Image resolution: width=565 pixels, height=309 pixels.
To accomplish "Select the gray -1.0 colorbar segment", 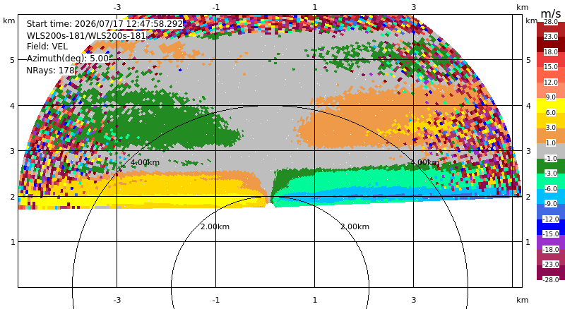I will pyautogui.click(x=551, y=151).
